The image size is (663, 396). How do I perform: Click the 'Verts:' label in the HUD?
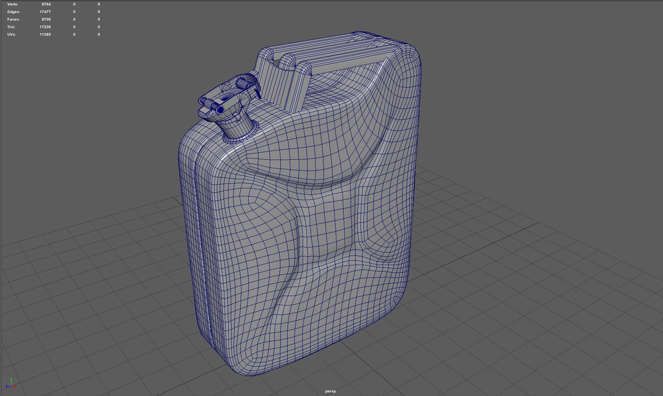(13, 4)
